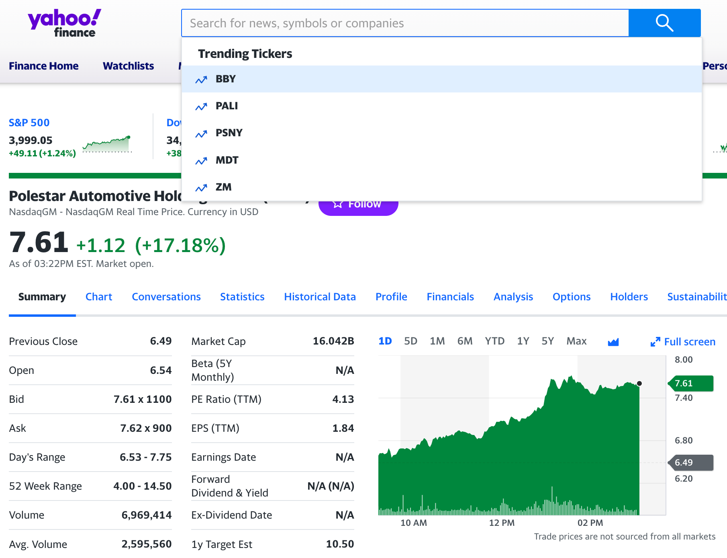Click the Day's Range value 6.53 - 7.75

point(145,457)
